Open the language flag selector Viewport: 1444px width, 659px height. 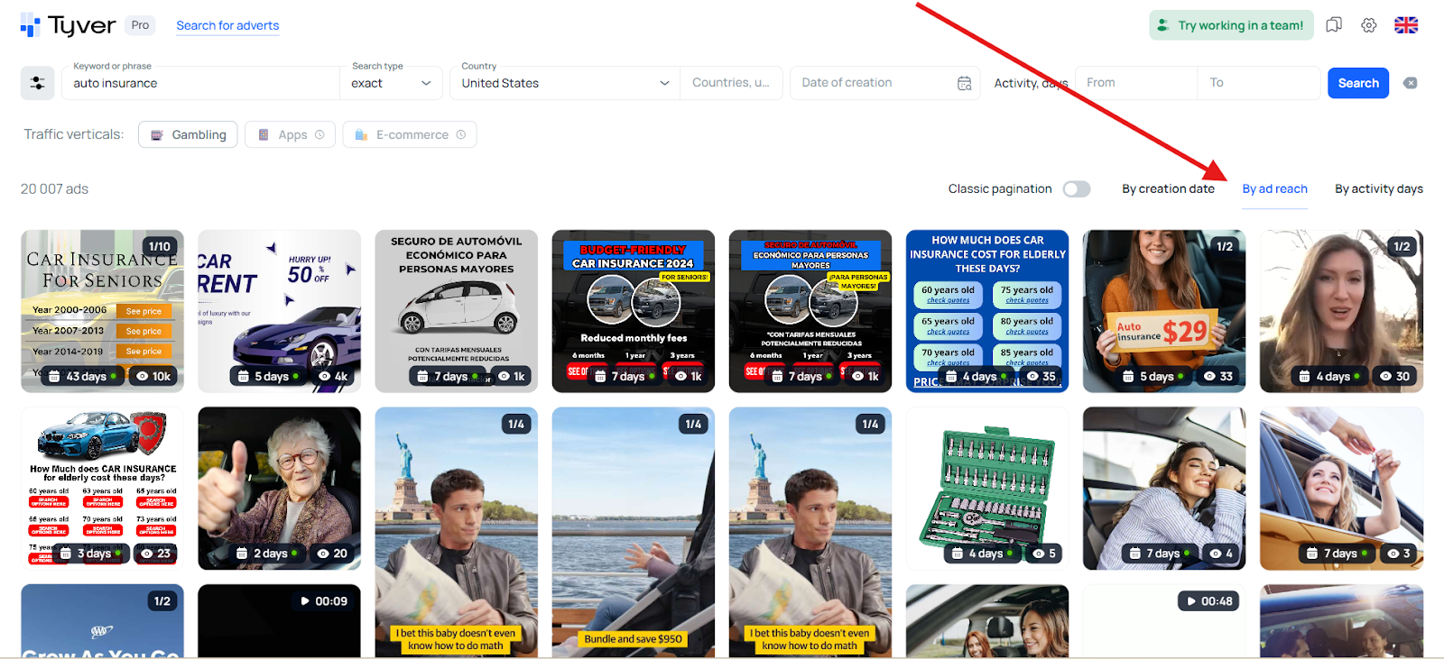point(1405,25)
